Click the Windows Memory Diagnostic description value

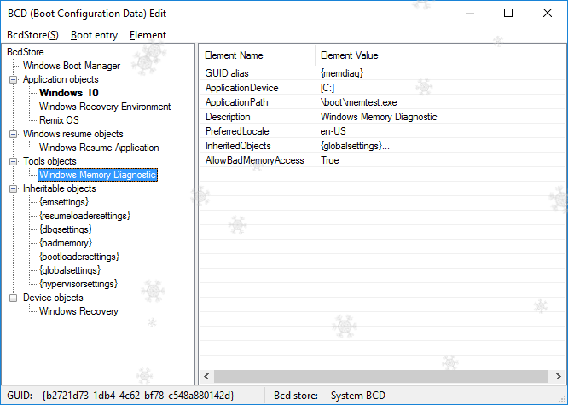379,117
